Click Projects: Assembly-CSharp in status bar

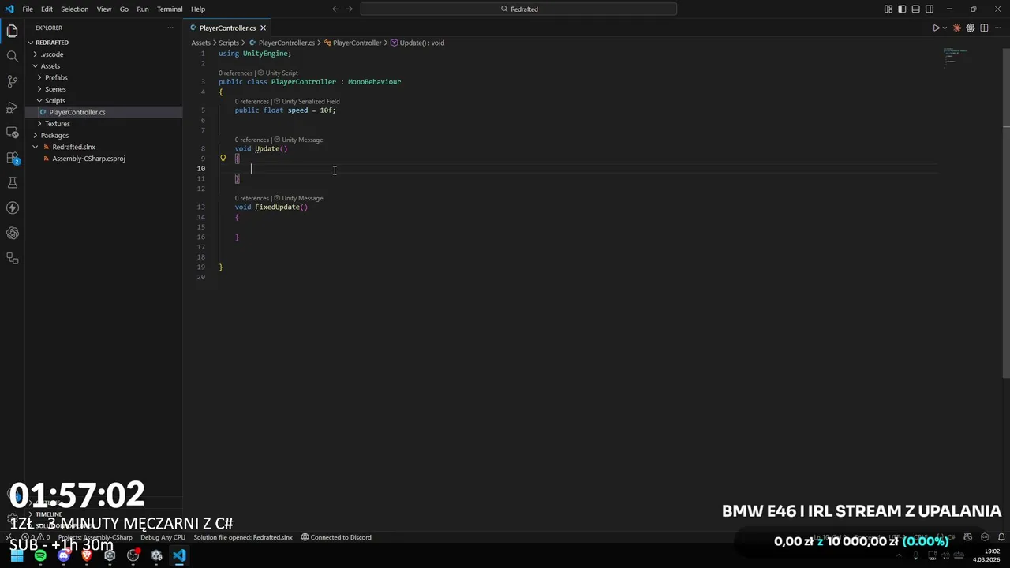click(95, 537)
